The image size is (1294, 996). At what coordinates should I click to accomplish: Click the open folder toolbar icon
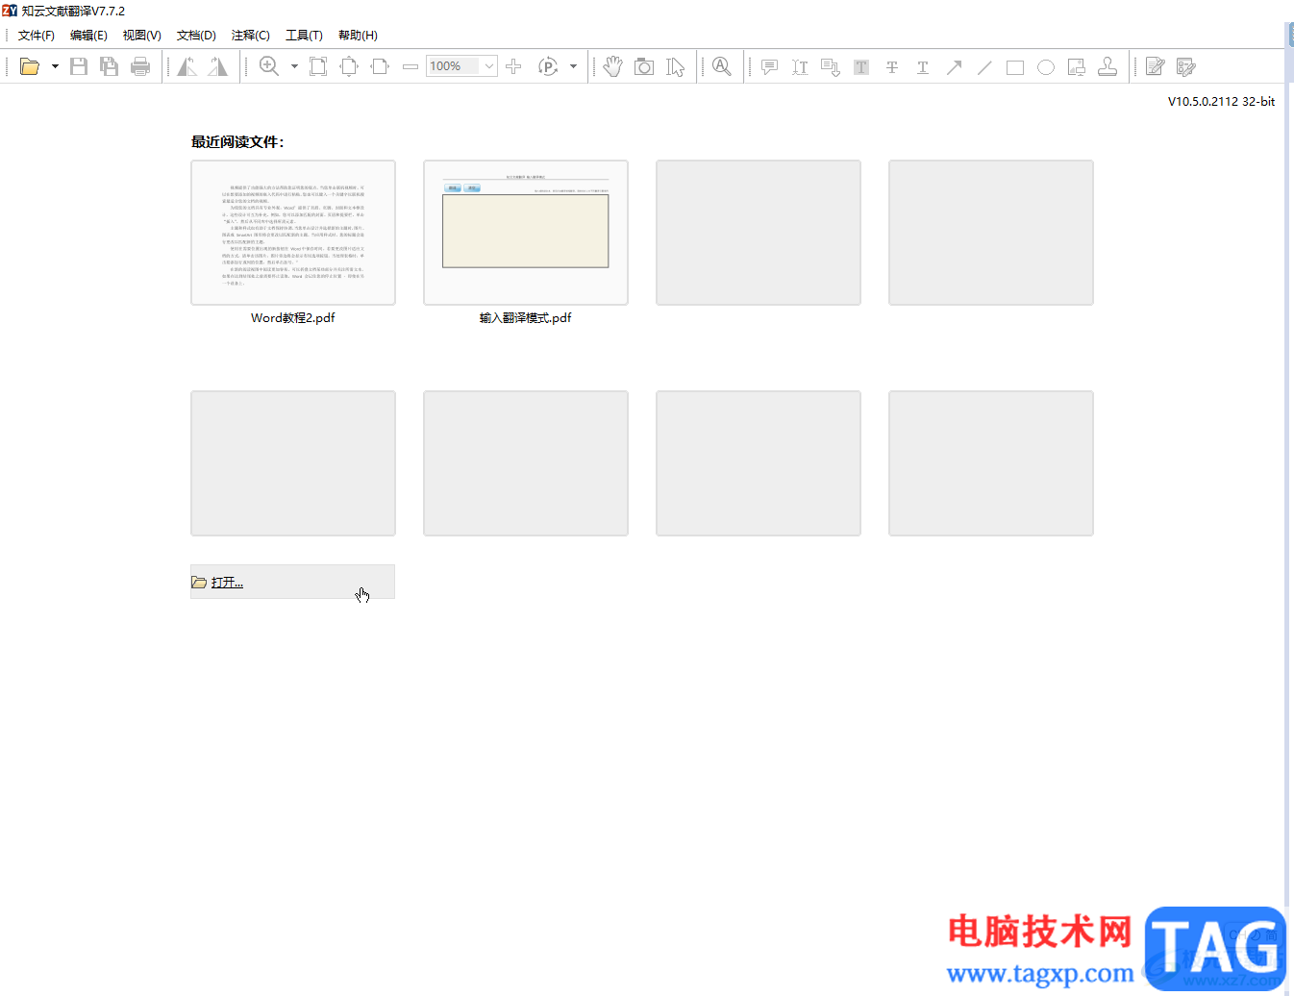tap(30, 66)
